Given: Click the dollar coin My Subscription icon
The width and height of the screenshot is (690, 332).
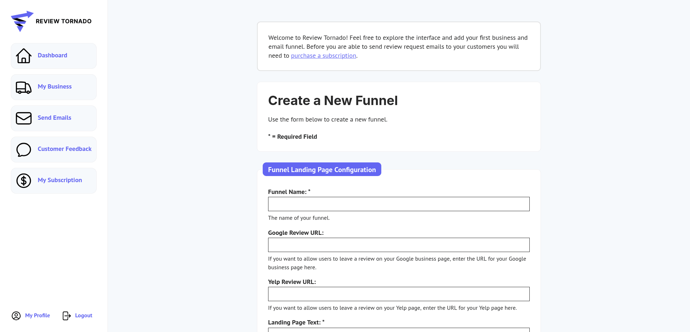Looking at the screenshot, I should coord(24,181).
